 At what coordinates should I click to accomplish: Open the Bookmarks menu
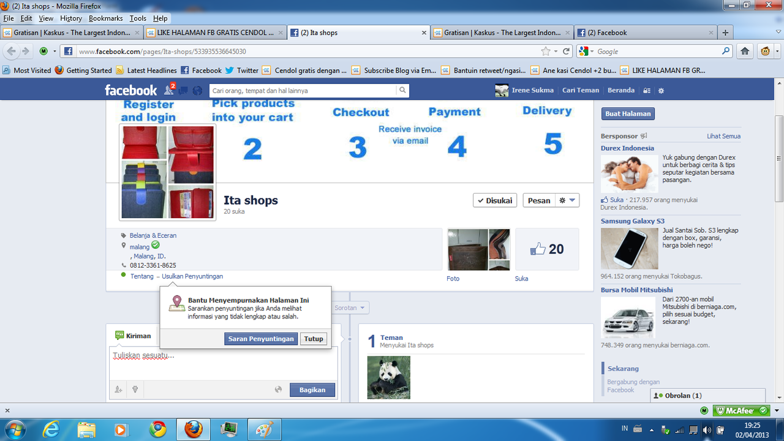105,18
